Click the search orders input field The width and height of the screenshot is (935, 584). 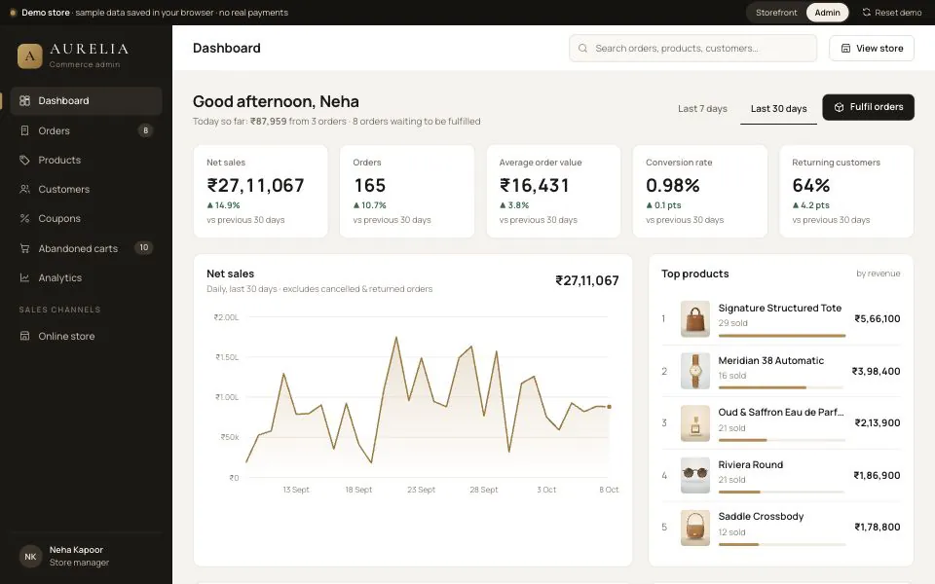click(x=692, y=49)
